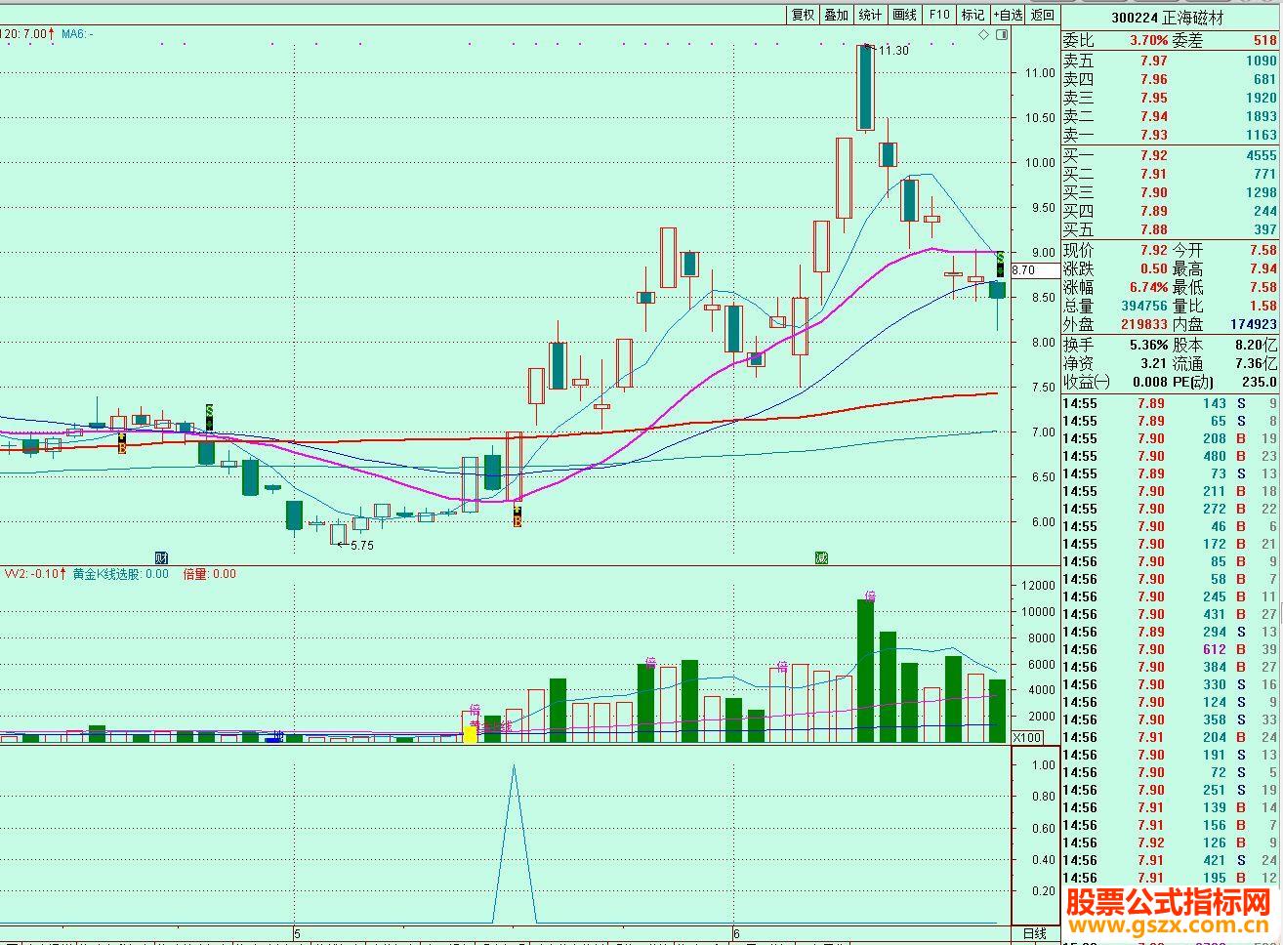Click the tallest green volume bar
Screen dimensions: 1283x945
click(865, 671)
